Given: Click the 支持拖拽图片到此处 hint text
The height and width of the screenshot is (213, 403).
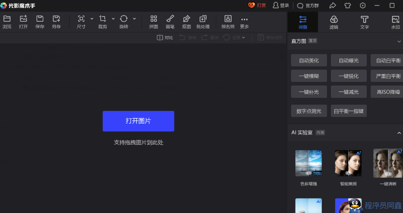Looking at the screenshot, I should point(139,142).
